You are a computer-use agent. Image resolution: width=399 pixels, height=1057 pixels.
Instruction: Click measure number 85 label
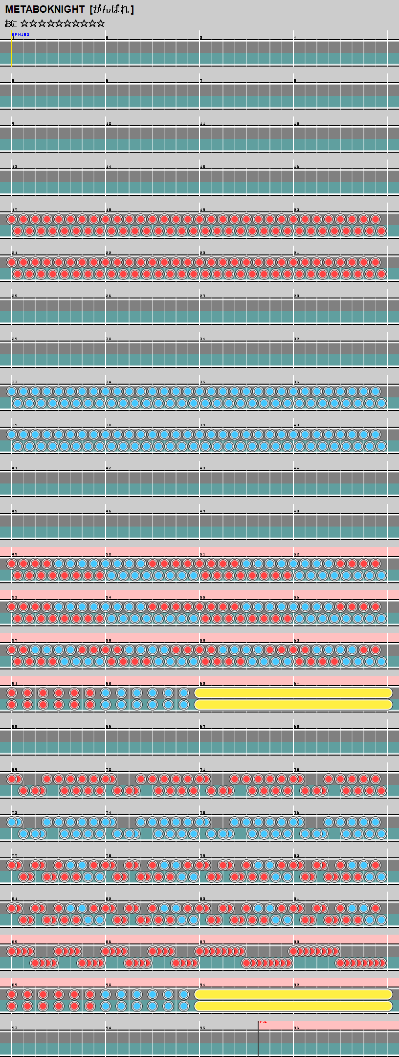[15, 942]
